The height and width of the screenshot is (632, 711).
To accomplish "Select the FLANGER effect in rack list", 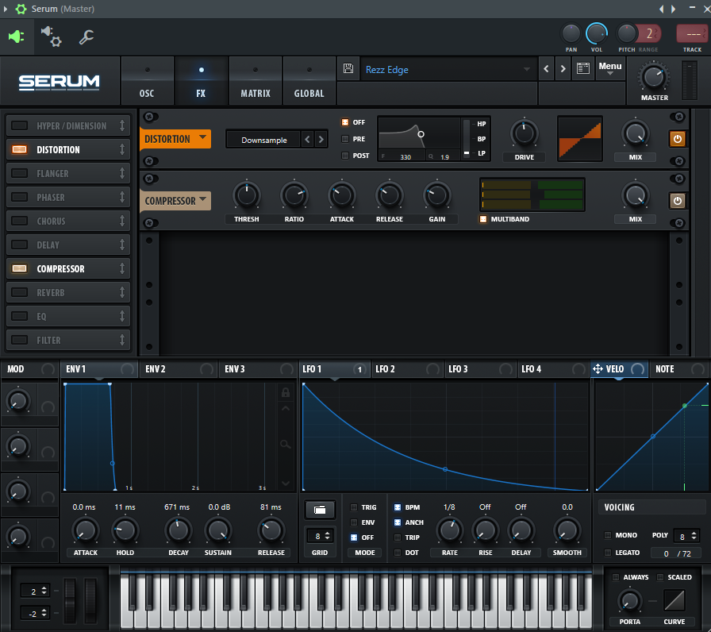I will click(x=68, y=173).
